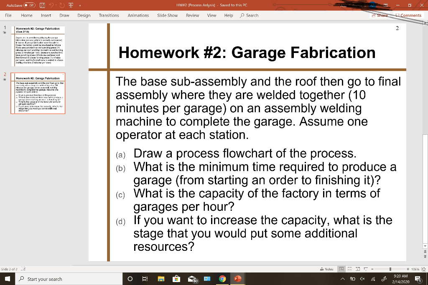Click the Share button
Viewport: 428px width, 285px height.
pyautogui.click(x=380, y=15)
